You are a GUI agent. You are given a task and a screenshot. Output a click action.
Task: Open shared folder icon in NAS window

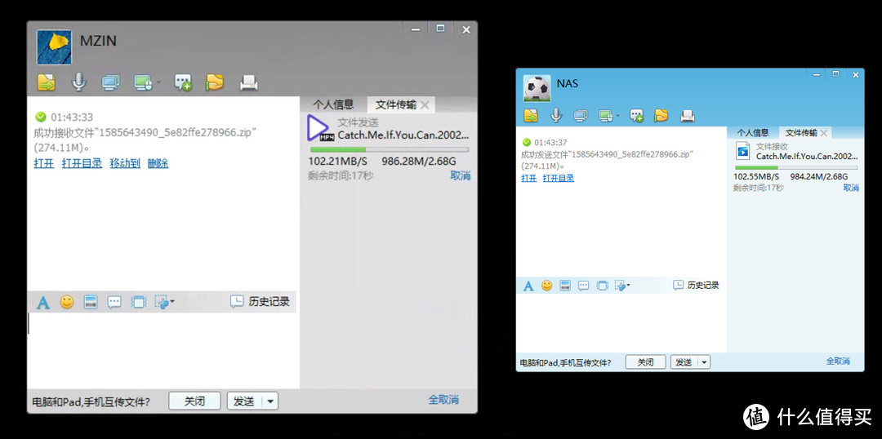(x=661, y=116)
